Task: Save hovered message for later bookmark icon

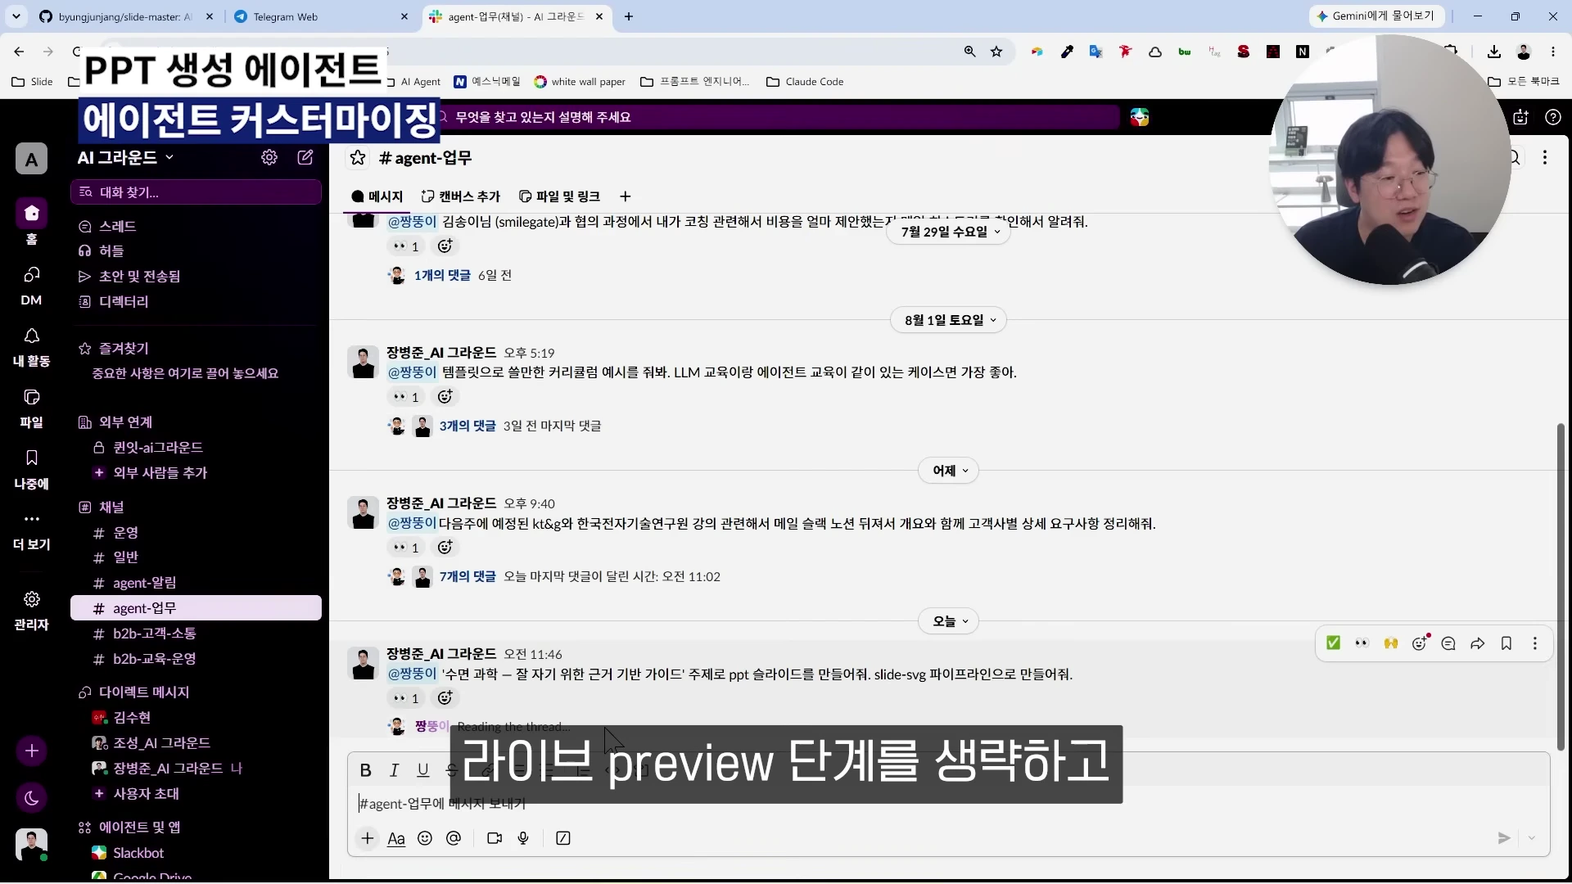Action: click(x=1506, y=643)
